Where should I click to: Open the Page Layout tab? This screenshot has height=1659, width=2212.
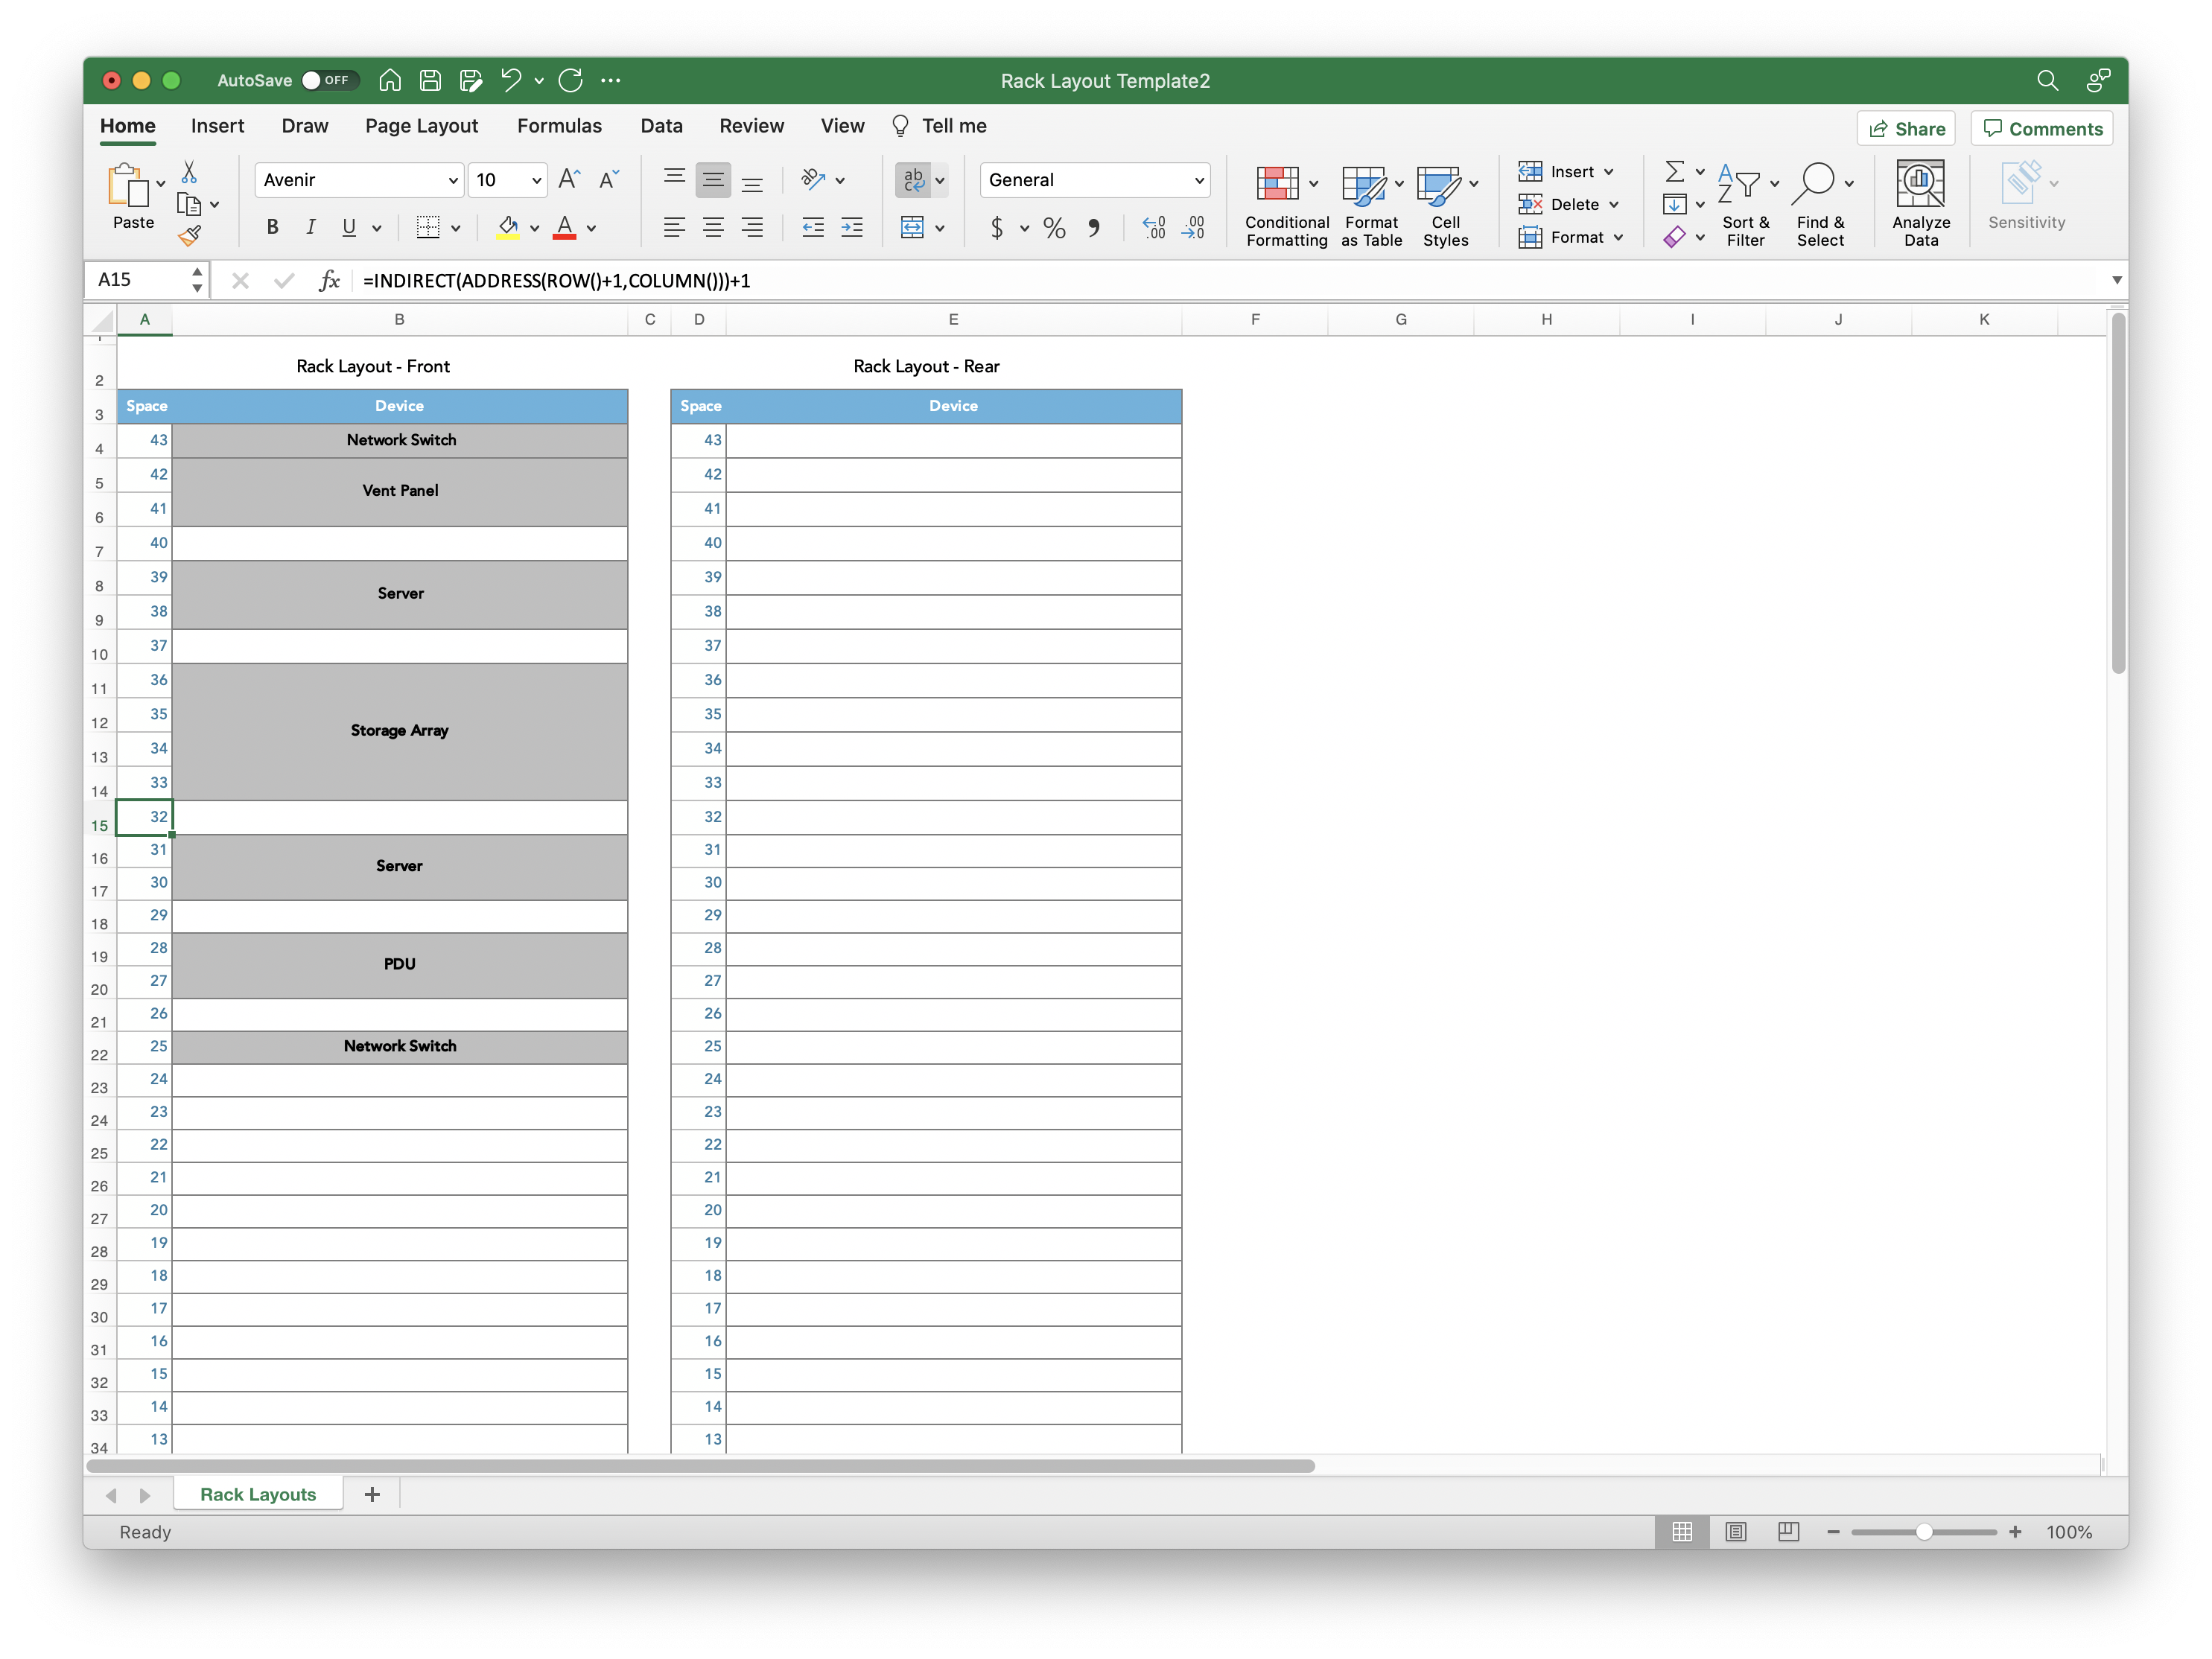pos(421,126)
